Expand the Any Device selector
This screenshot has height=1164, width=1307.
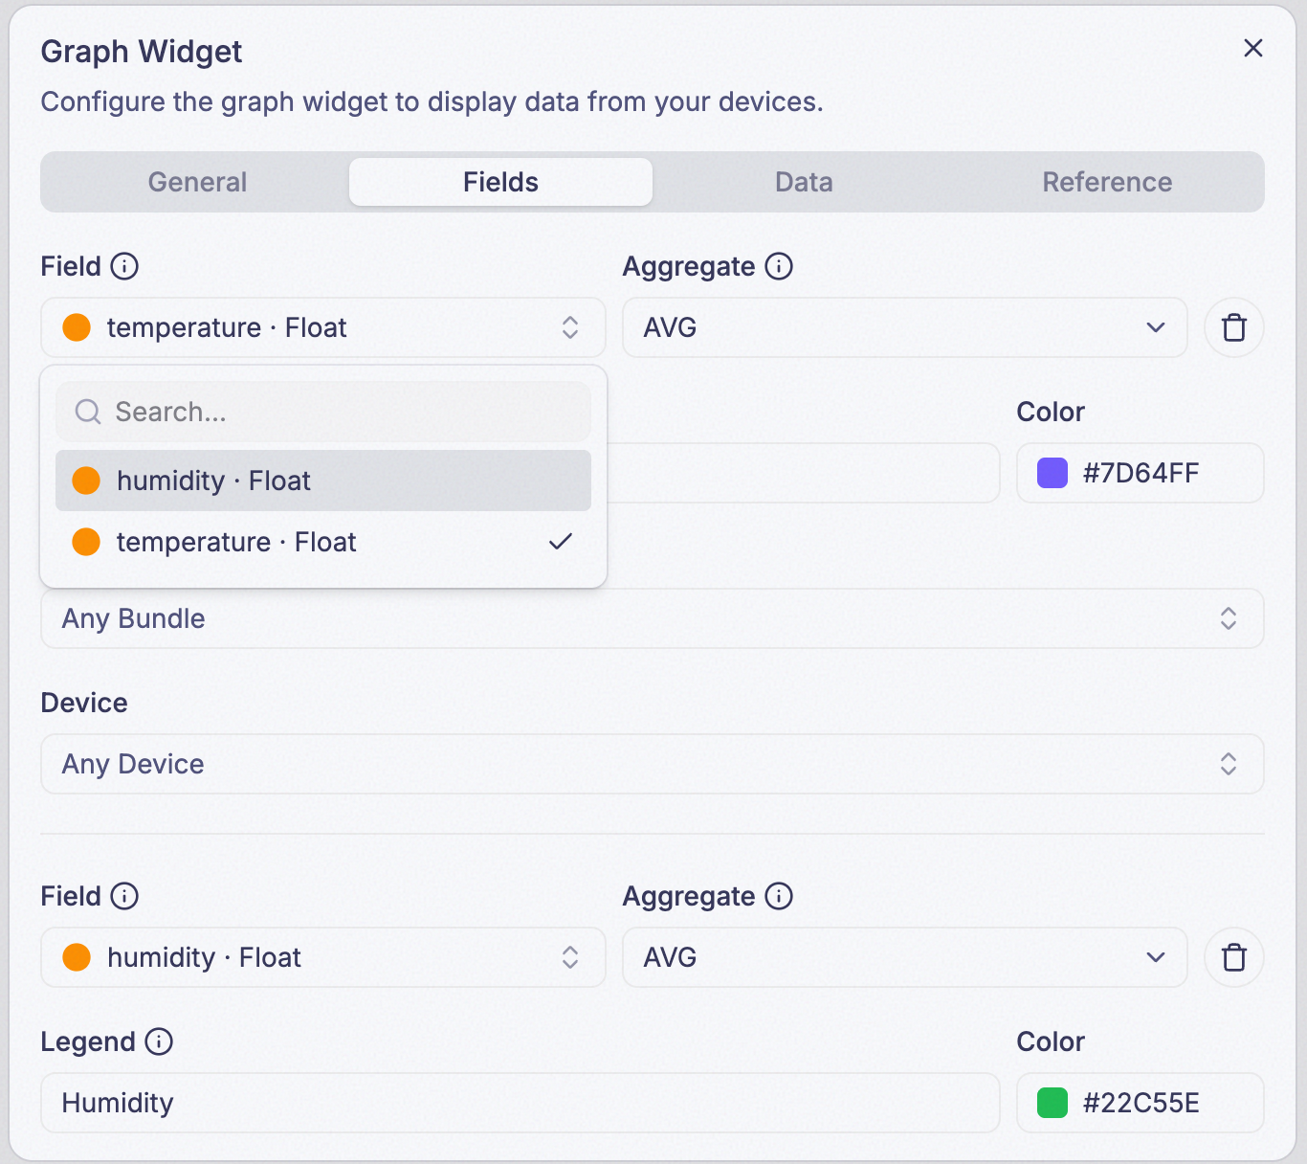click(653, 764)
